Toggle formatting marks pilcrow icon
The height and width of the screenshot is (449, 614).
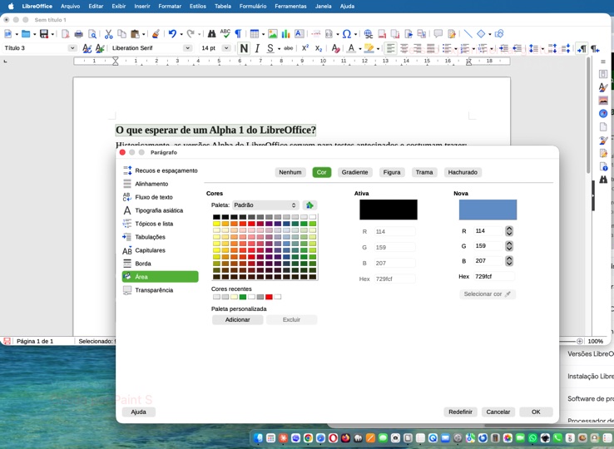point(238,34)
